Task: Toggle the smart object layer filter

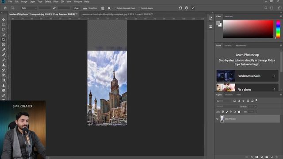Action: [x=252, y=101]
